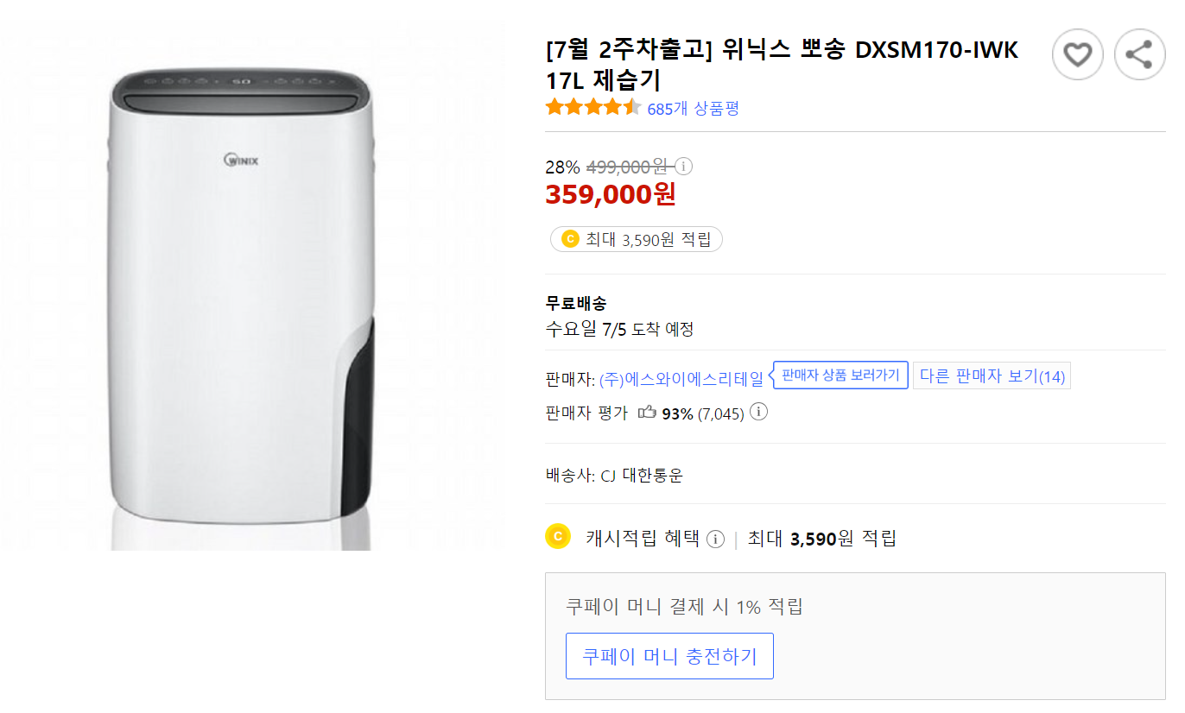Open the share icon
This screenshot has height=713, width=1185.
(1139, 54)
